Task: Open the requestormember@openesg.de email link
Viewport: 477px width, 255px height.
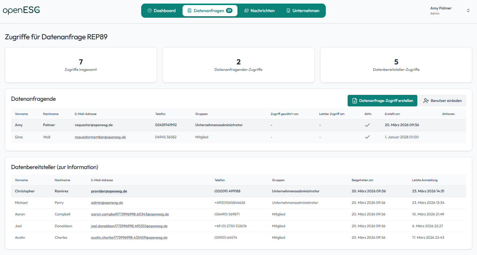Action: tap(100, 137)
